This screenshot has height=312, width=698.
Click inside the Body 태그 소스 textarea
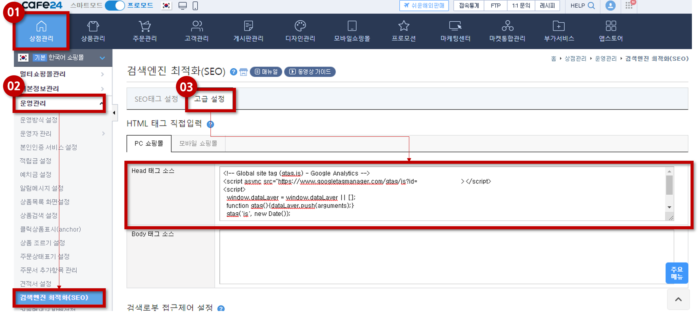(x=446, y=257)
